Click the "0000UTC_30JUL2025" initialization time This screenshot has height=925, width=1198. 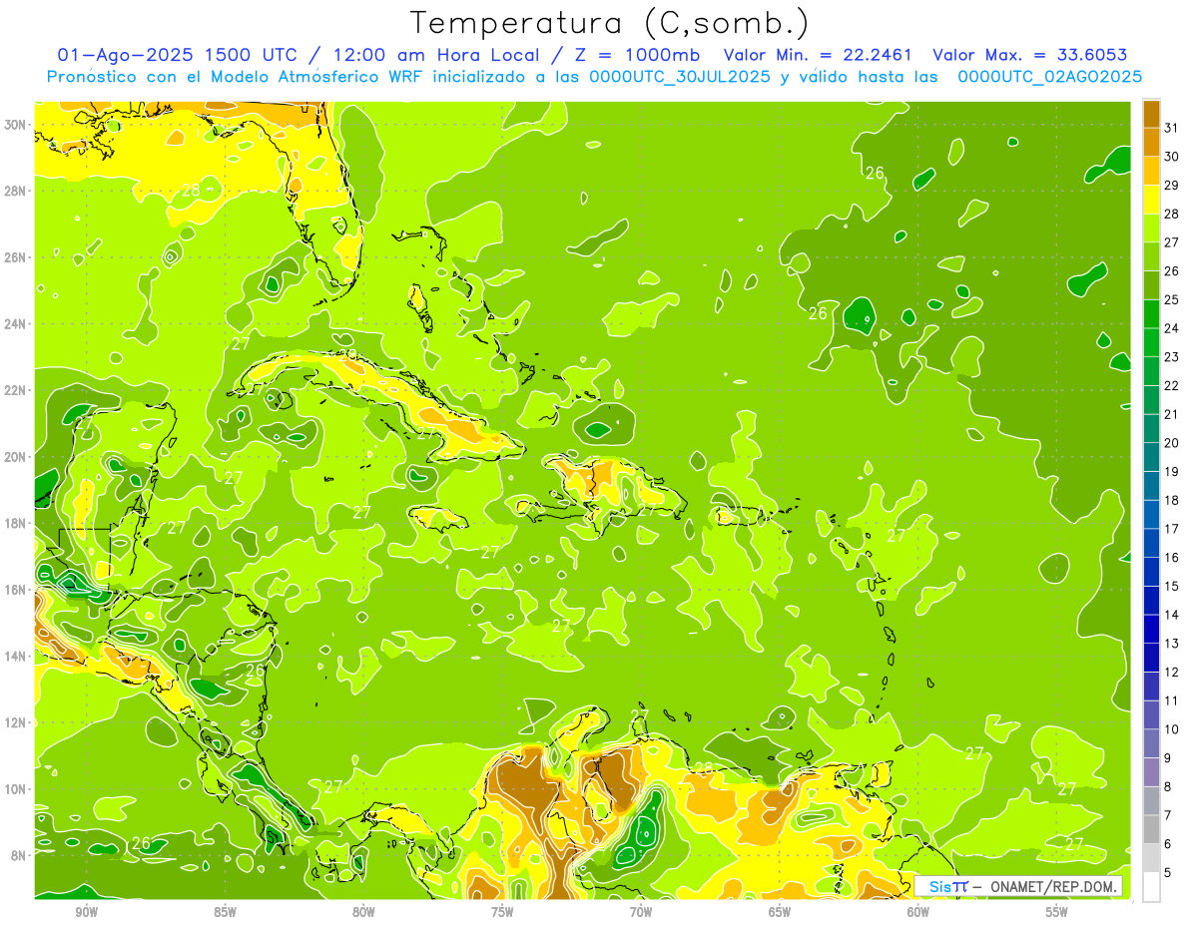[680, 77]
